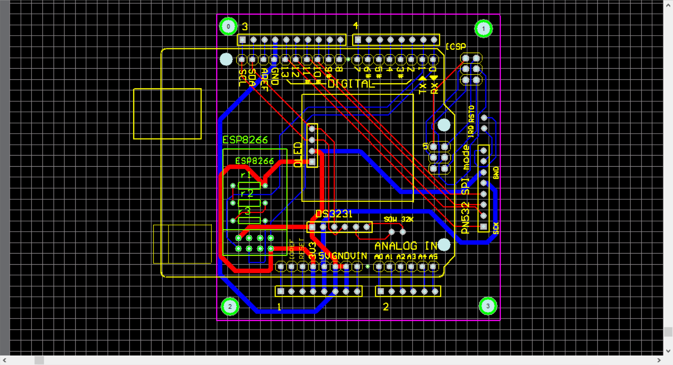
Task: Click the PN532 silkscreen label
Action: [465, 218]
